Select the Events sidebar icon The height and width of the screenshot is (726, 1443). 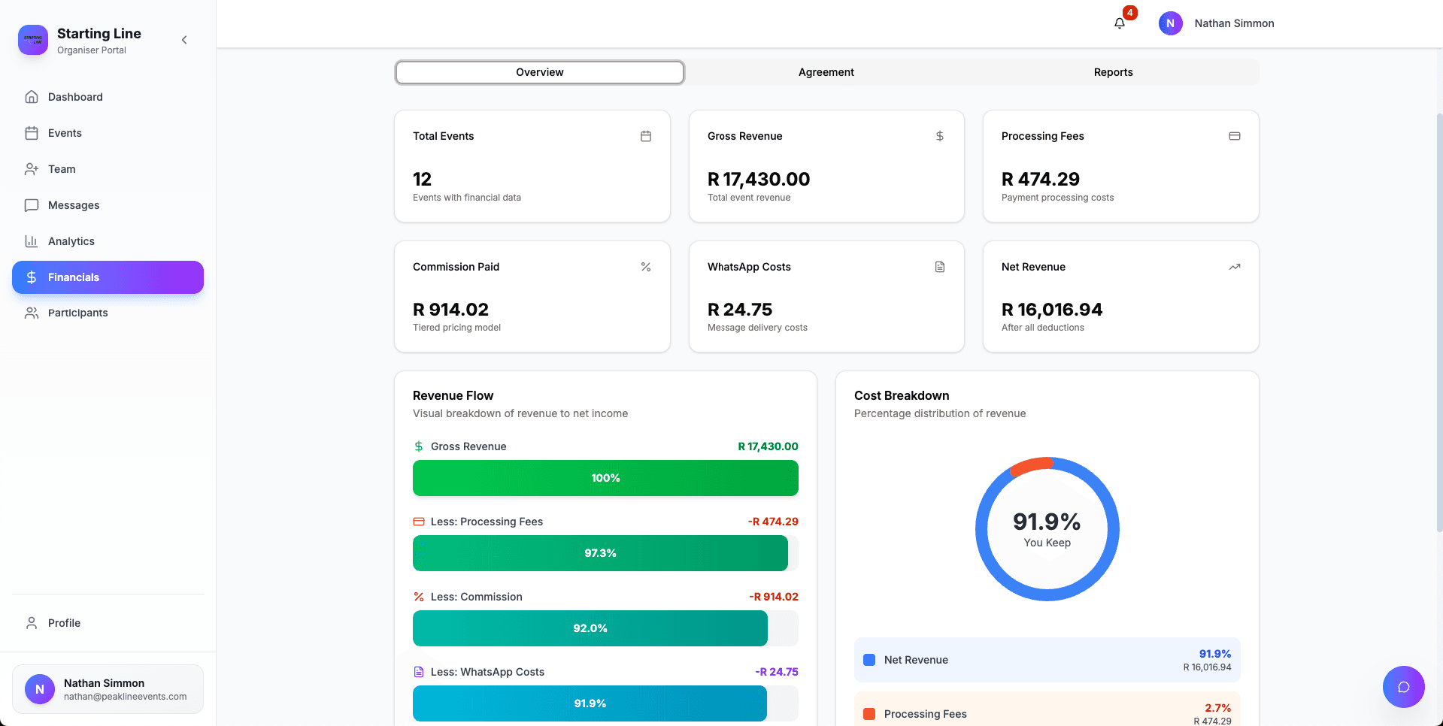32,133
